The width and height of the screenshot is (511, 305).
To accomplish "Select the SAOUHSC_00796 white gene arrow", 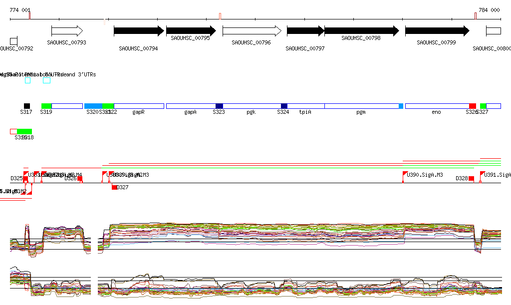I will click(x=252, y=31).
